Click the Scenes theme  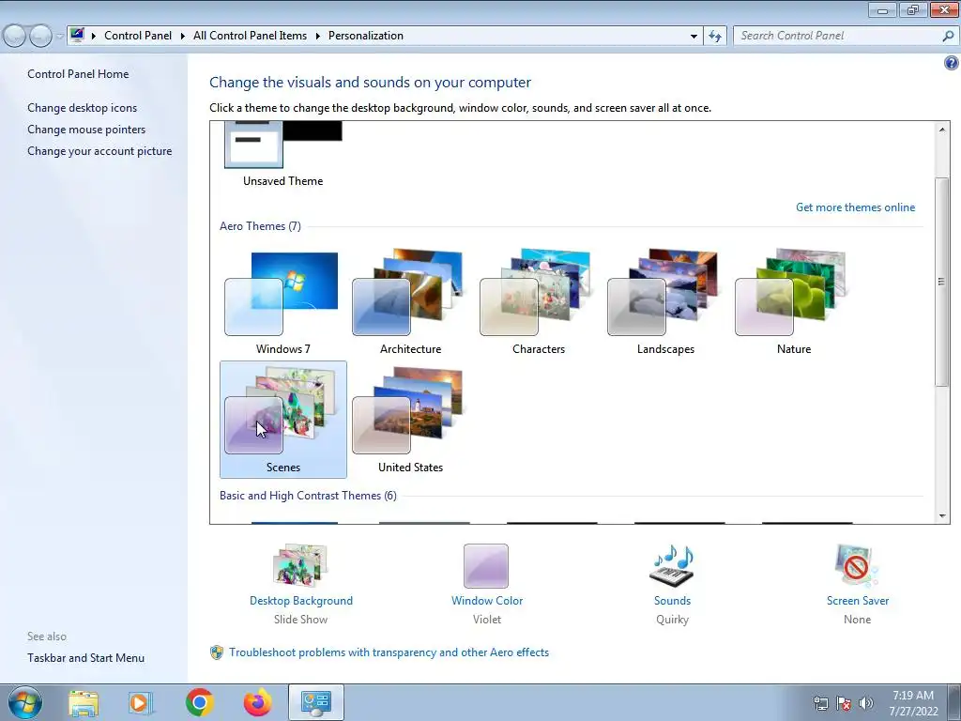coord(282,420)
